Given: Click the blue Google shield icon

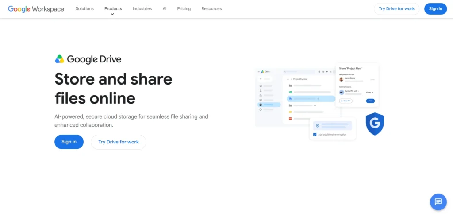Looking at the screenshot, I should (375, 124).
